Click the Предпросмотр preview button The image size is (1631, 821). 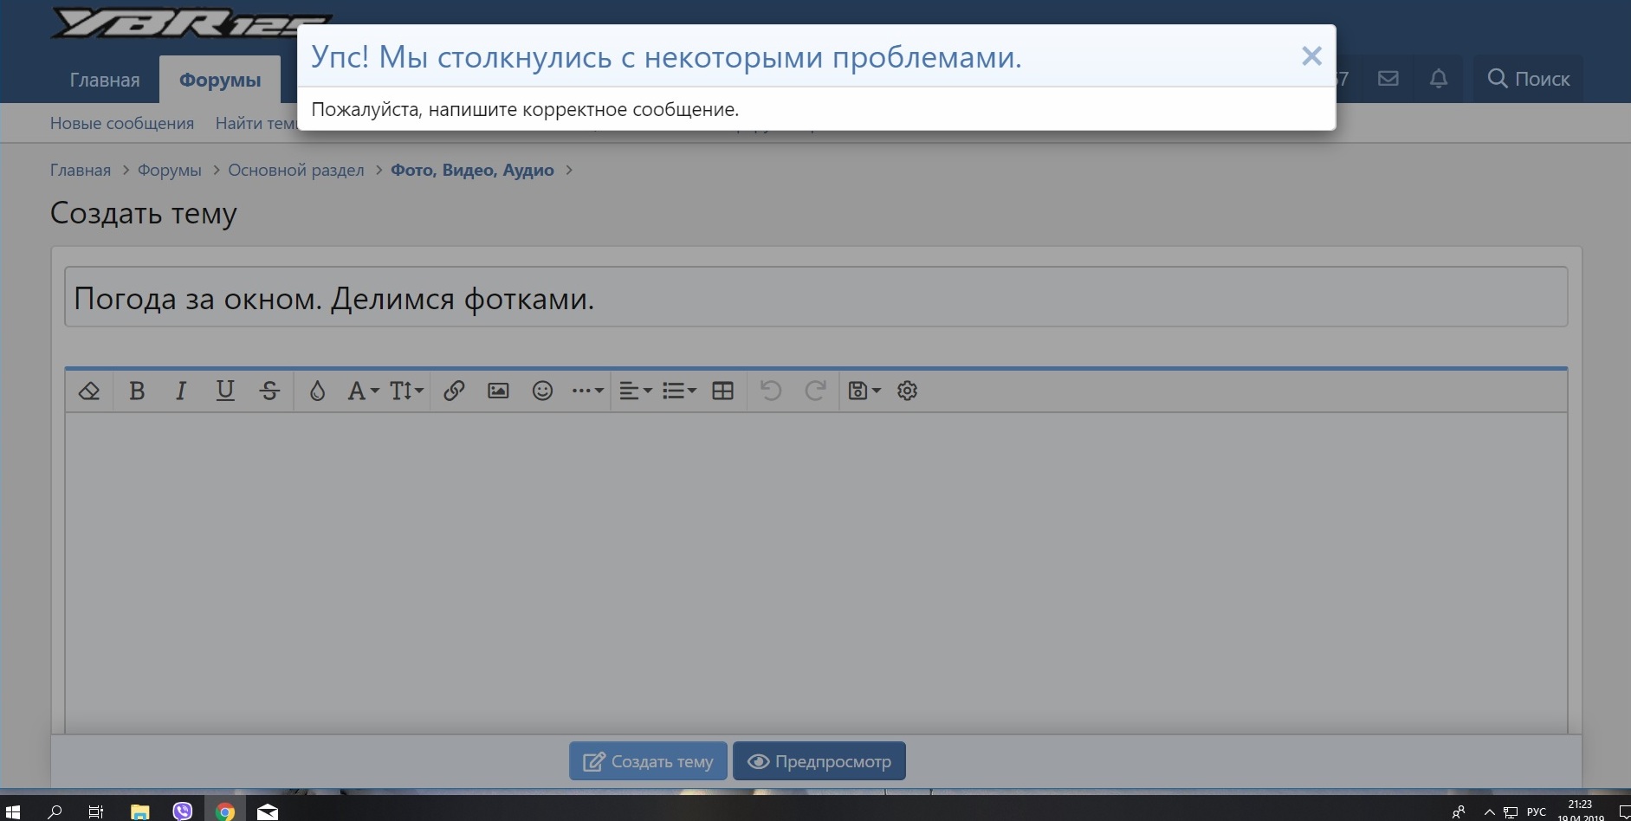coord(819,761)
